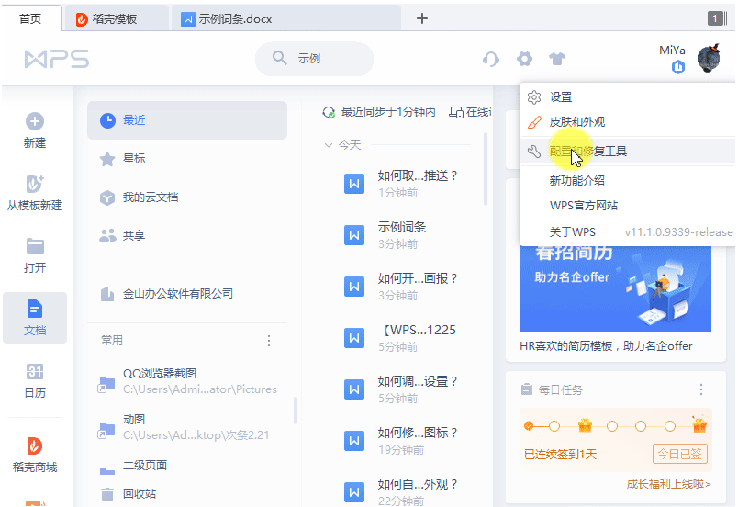Select 配置和修复工具 menu entry

(627, 152)
